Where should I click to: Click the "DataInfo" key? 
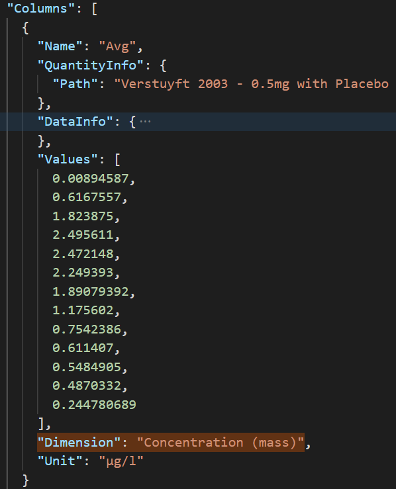75,122
